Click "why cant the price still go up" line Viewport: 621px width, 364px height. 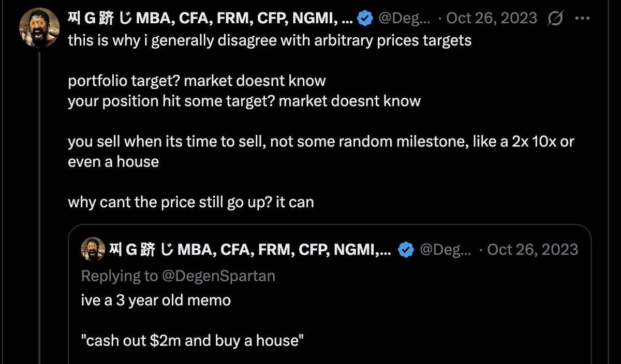pyautogui.click(x=190, y=202)
